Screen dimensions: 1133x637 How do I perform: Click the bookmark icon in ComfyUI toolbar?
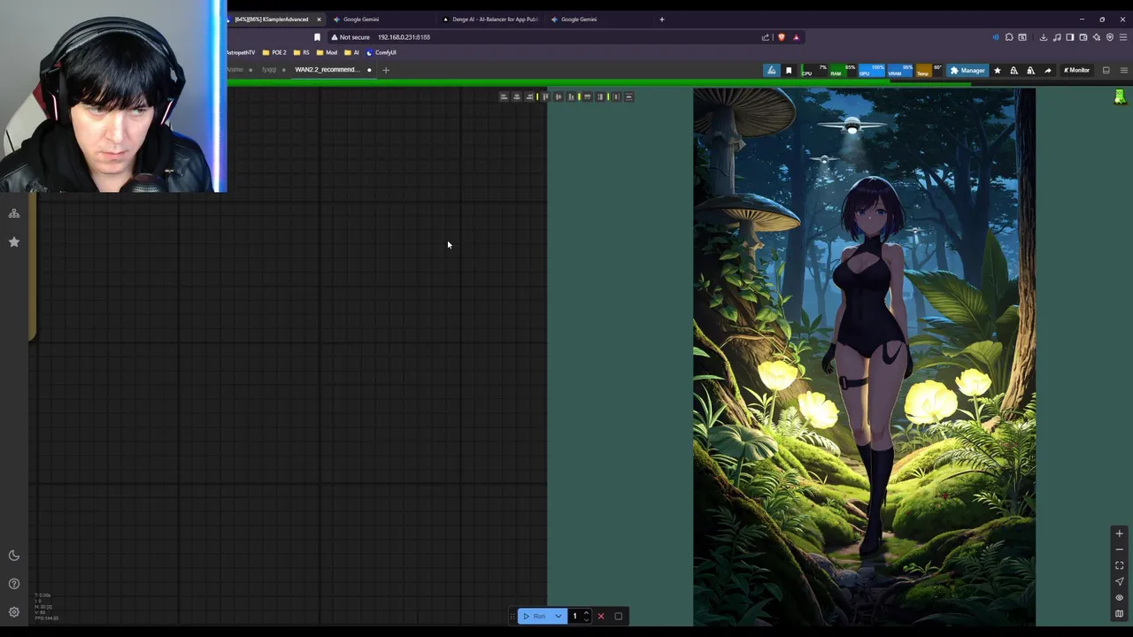789,71
